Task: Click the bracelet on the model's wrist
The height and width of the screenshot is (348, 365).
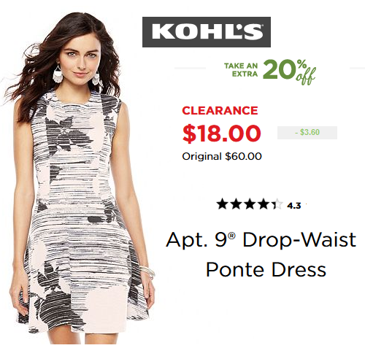Action: (x=147, y=272)
